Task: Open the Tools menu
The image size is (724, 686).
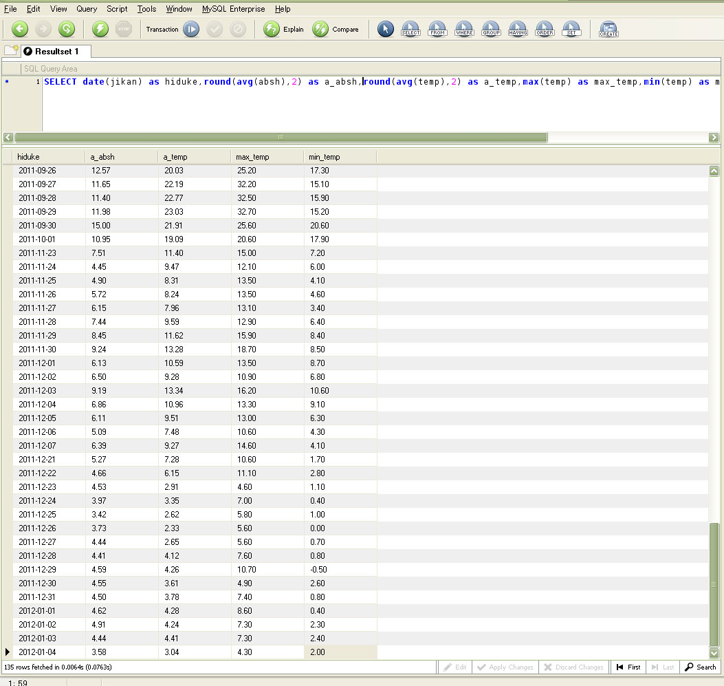Action: click(x=147, y=9)
